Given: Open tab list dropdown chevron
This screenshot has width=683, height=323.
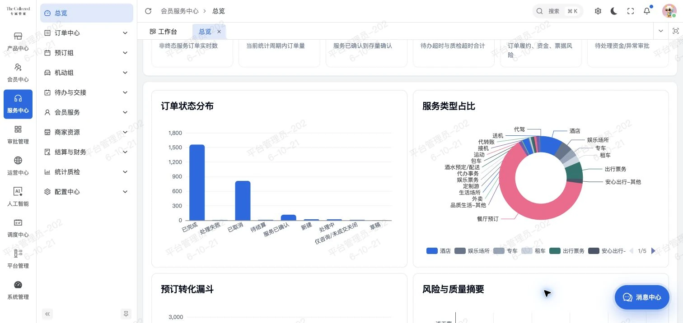Looking at the screenshot, I should click(661, 31).
